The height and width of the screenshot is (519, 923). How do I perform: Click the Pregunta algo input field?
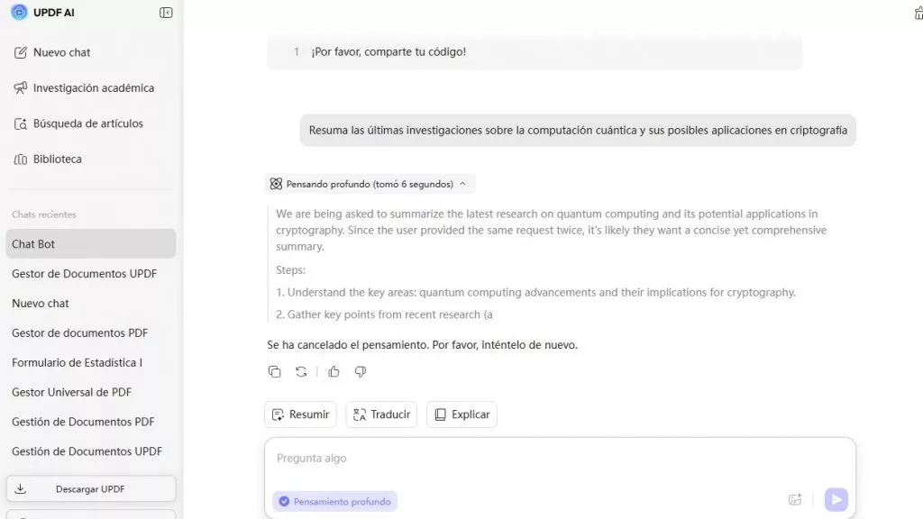tap(559, 459)
